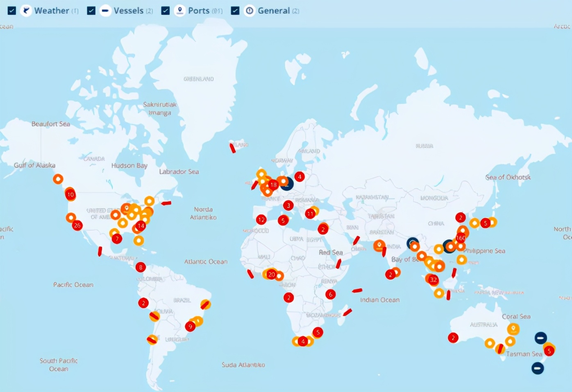Open the cluster of 2 near Sri Lanka

coord(390,275)
